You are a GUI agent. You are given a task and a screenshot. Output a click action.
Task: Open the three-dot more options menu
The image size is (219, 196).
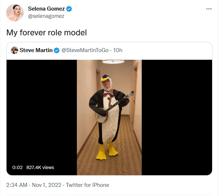point(208,9)
